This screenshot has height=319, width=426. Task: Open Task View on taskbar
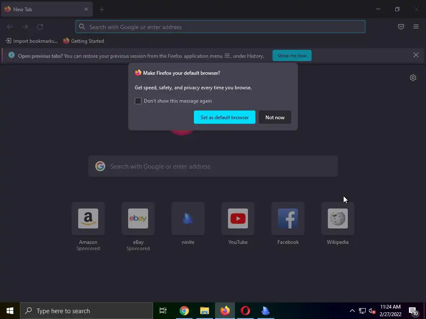pos(163,311)
